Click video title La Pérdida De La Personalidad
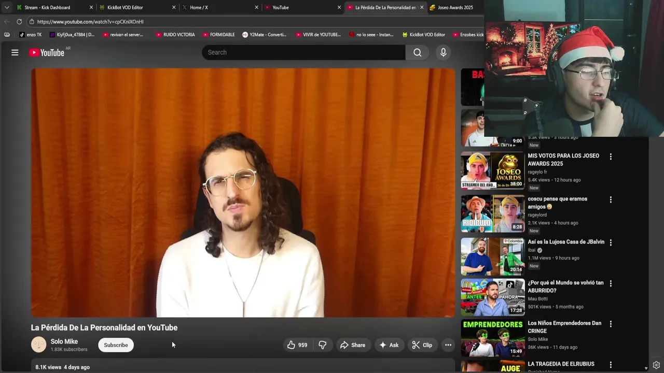 click(104, 327)
